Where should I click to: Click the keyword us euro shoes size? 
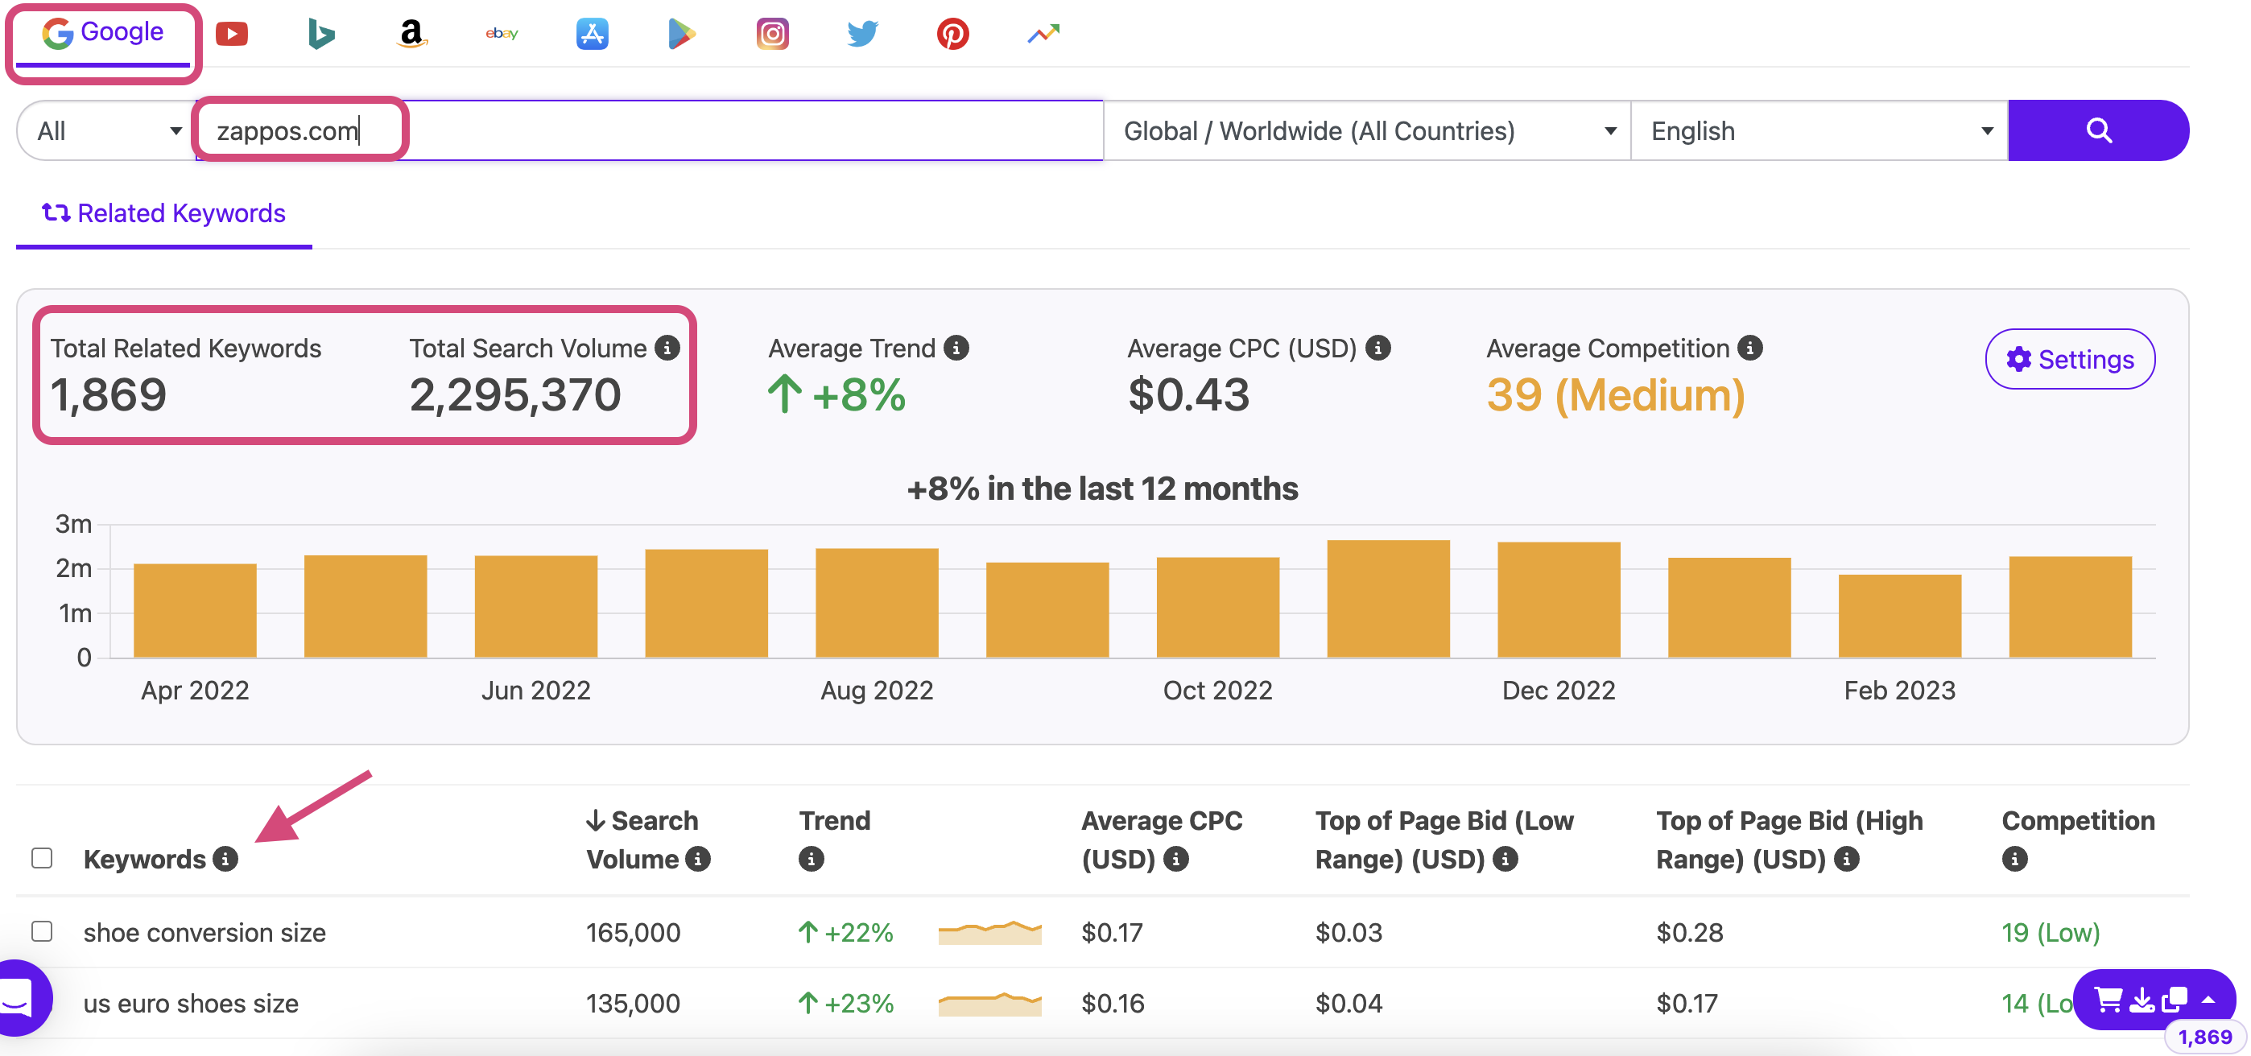(x=191, y=1004)
